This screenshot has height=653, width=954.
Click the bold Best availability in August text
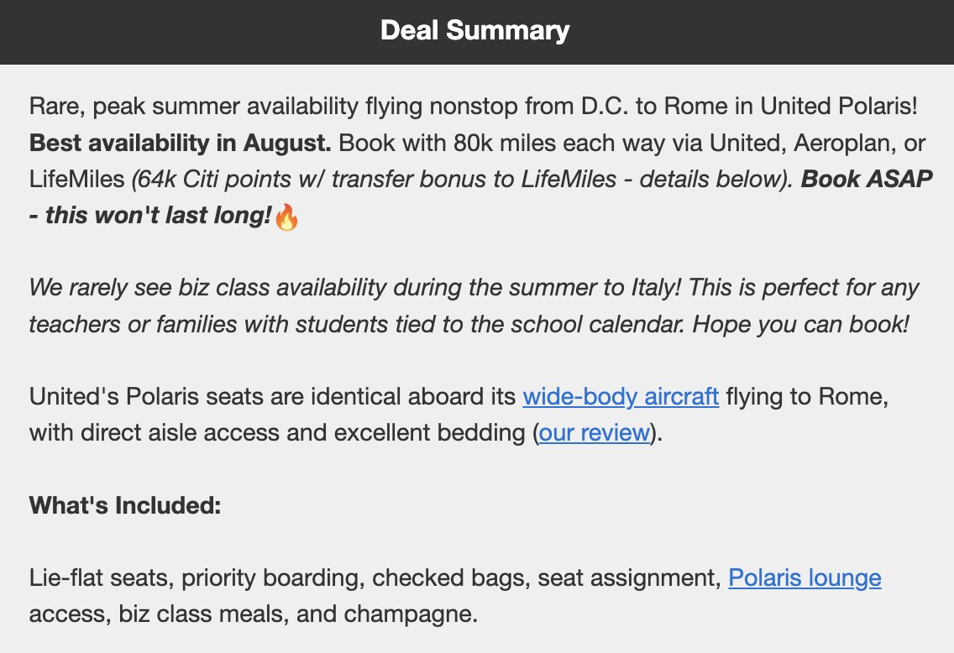tap(181, 143)
